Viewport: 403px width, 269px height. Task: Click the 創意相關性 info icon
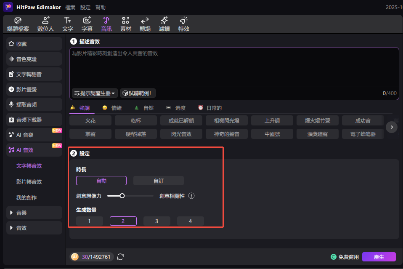(191, 196)
